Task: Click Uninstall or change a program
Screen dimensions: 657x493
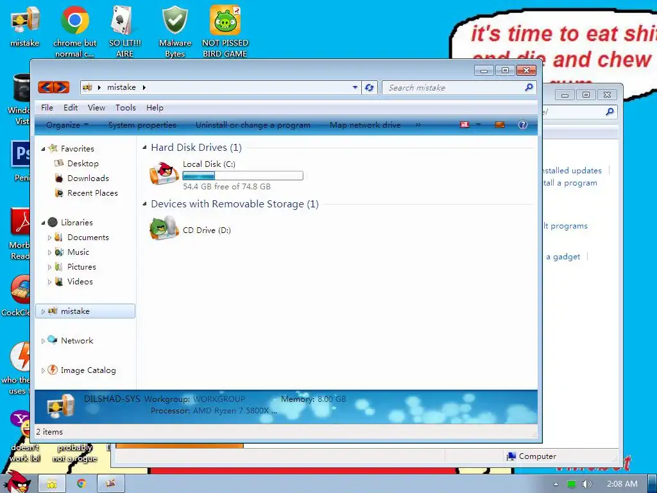Action: point(253,125)
